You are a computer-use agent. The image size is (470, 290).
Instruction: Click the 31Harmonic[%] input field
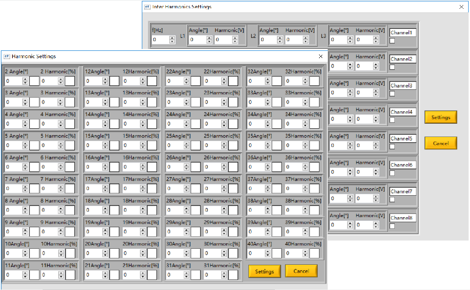coord(212,275)
